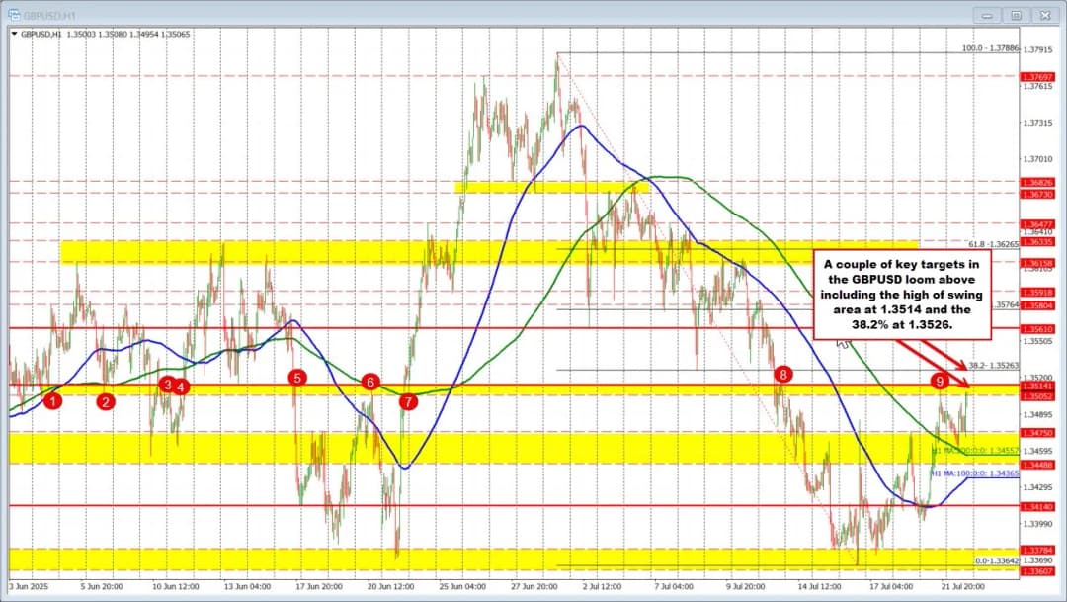Select the small yellow resistance zone near 1.36826
Viewport: 1067px width, 602px height.
(551, 186)
